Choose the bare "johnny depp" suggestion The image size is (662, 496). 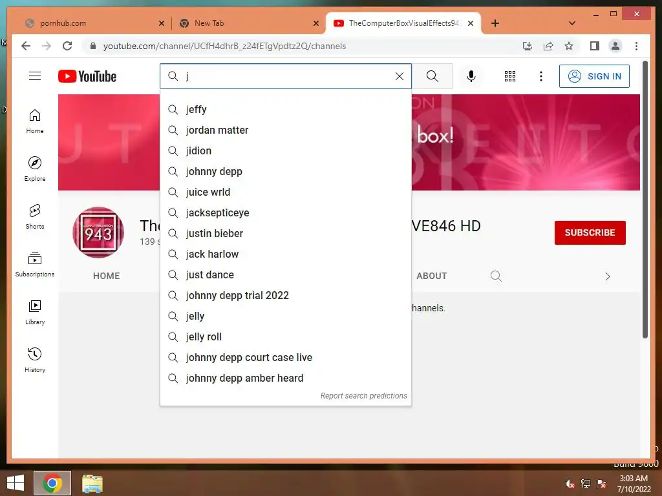coord(285,172)
